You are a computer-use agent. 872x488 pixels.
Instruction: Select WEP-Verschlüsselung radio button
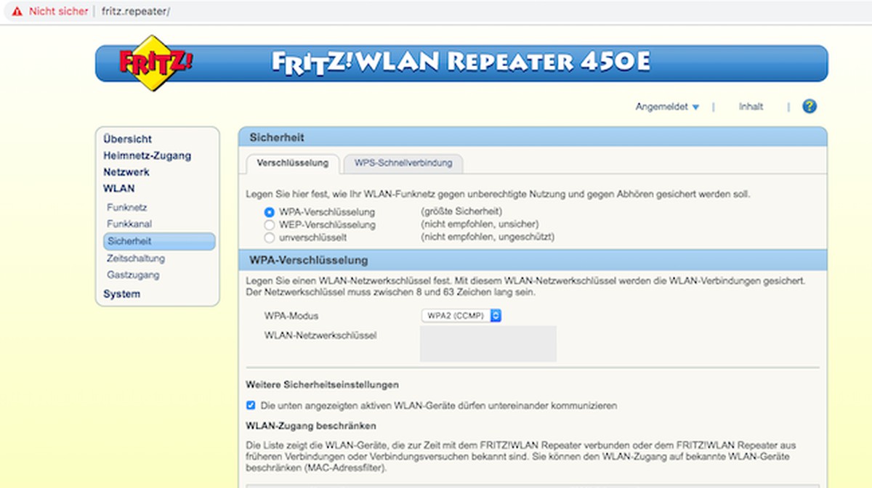click(270, 224)
